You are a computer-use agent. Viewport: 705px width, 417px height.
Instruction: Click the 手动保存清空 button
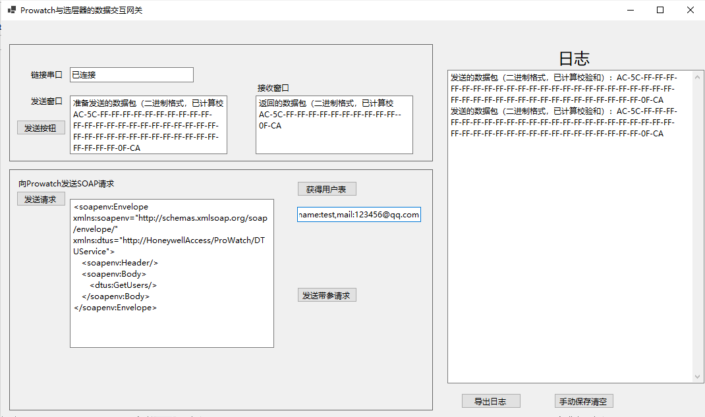[584, 401]
